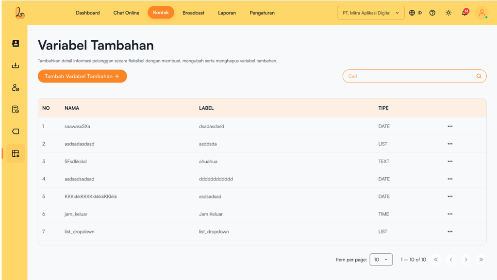Viewport: 497px width, 280px height.
Task: Open Pengaturan in the top navigation
Action: coord(262,13)
